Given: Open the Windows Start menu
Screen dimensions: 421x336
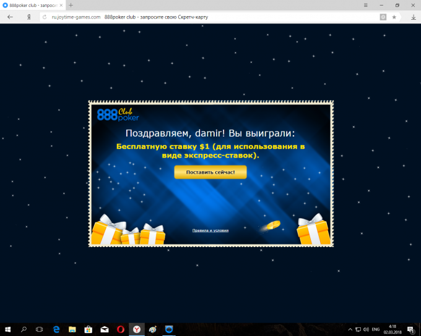Looking at the screenshot, I should 7,329.
